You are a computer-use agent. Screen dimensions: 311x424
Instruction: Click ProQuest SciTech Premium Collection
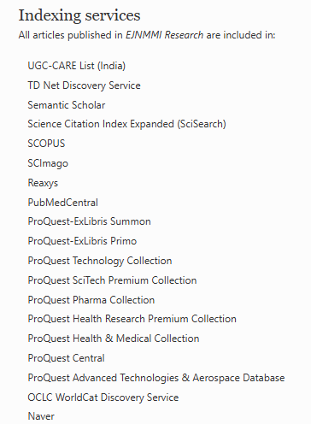coord(112,280)
